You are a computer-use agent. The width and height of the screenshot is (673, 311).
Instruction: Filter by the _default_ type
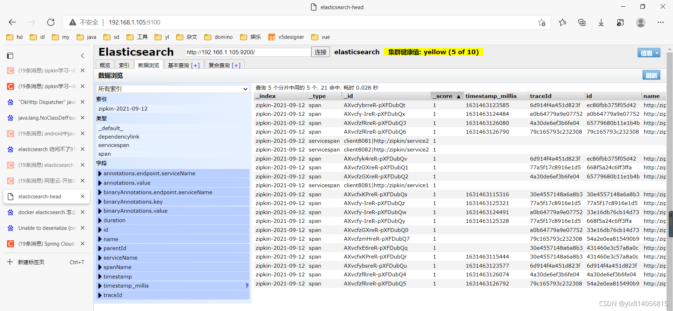click(x=172, y=128)
